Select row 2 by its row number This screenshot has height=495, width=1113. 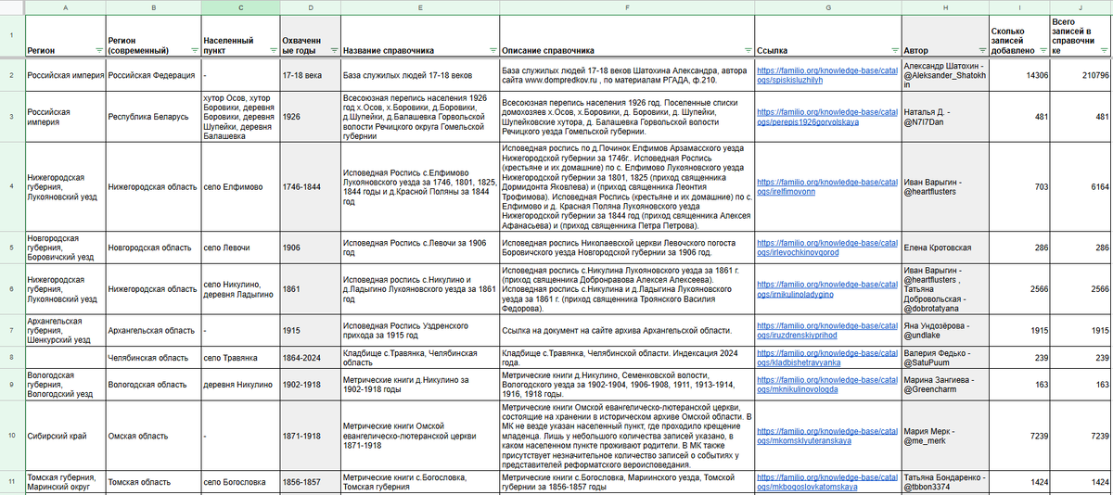click(x=11, y=73)
